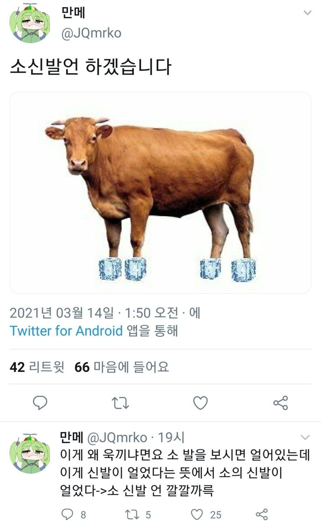Open 만메 display name in reply tweet
This screenshot has width=321, height=527.
click(71, 437)
